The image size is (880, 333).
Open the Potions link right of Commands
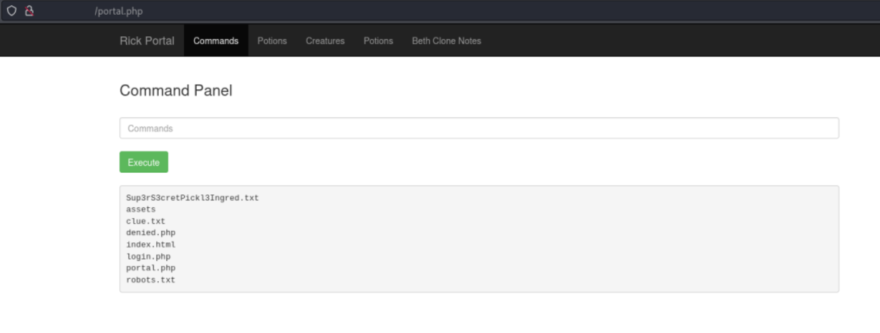coord(272,41)
